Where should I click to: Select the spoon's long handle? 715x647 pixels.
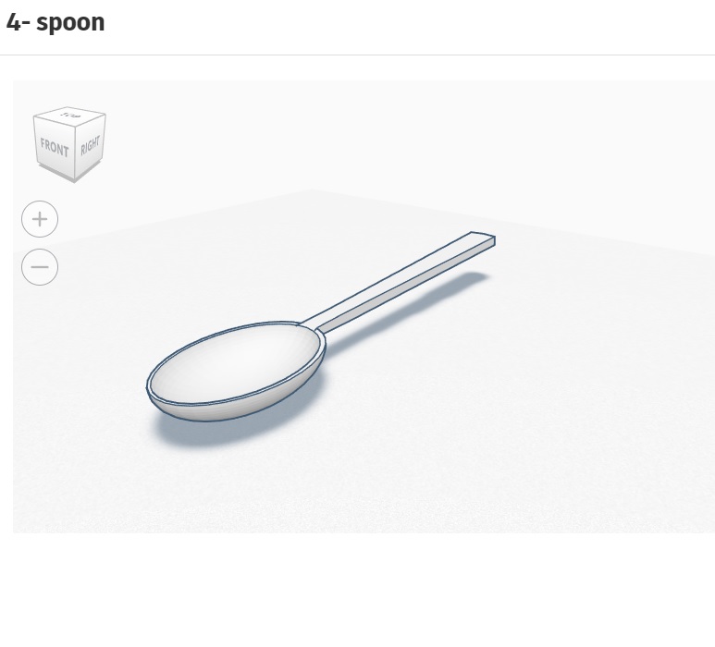[398, 280]
